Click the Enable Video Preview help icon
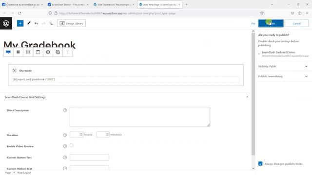 (65, 146)
